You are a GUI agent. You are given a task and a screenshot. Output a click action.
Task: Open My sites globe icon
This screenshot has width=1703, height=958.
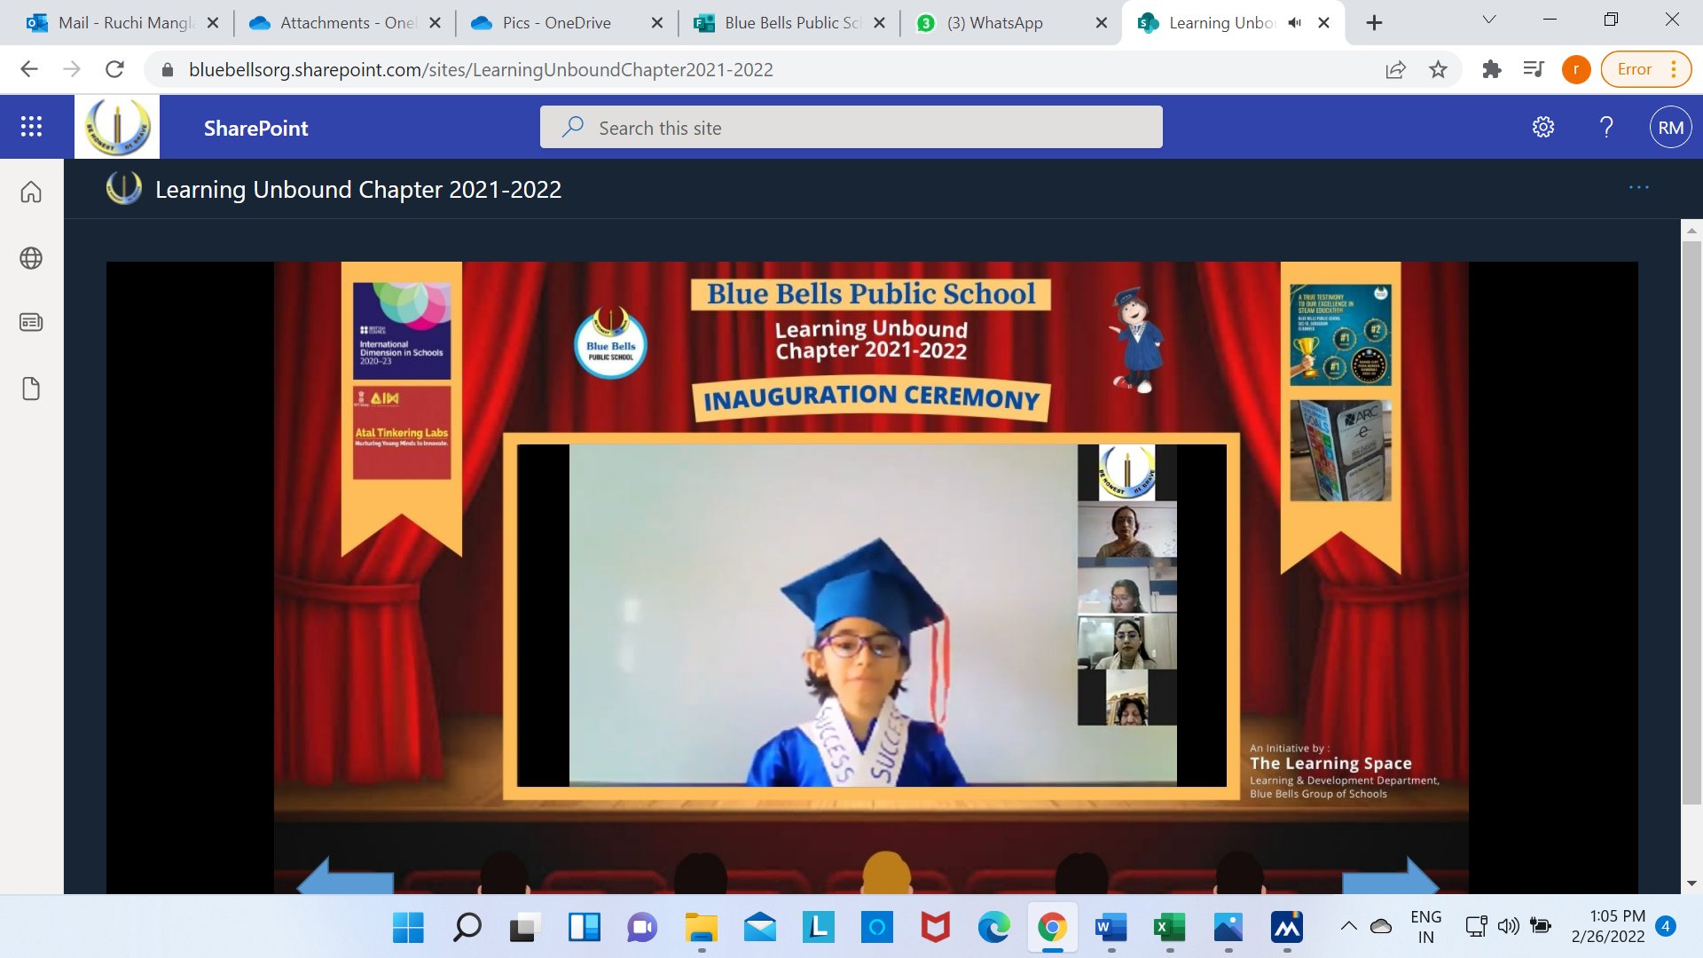coord(31,258)
